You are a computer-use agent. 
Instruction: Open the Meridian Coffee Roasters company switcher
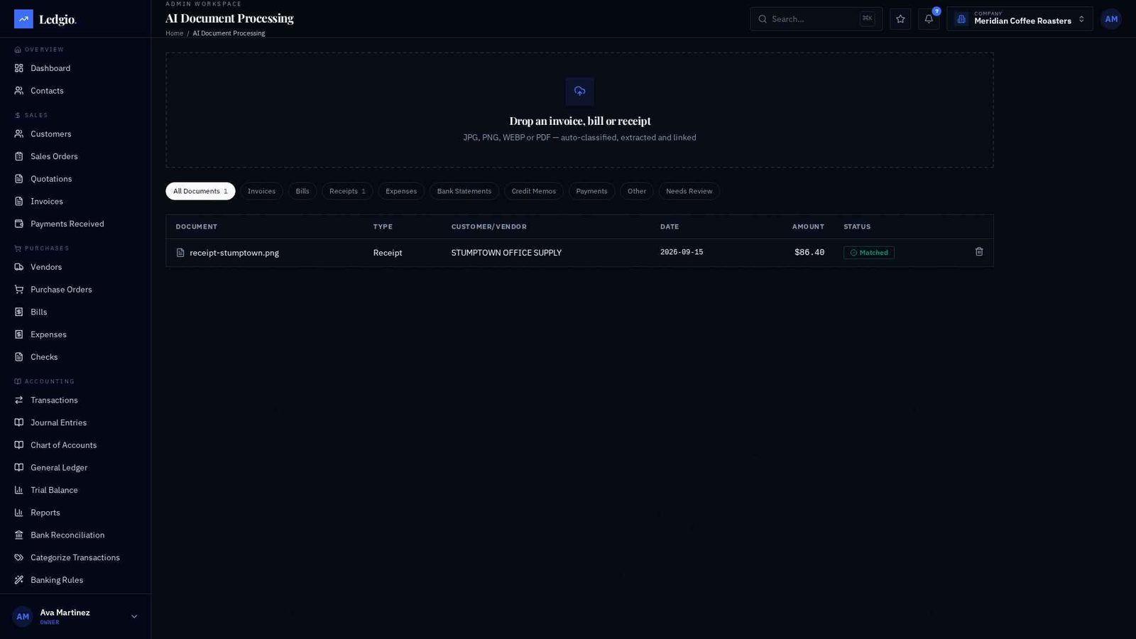pos(1020,19)
